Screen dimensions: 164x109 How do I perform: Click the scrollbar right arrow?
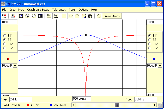pos(155,105)
